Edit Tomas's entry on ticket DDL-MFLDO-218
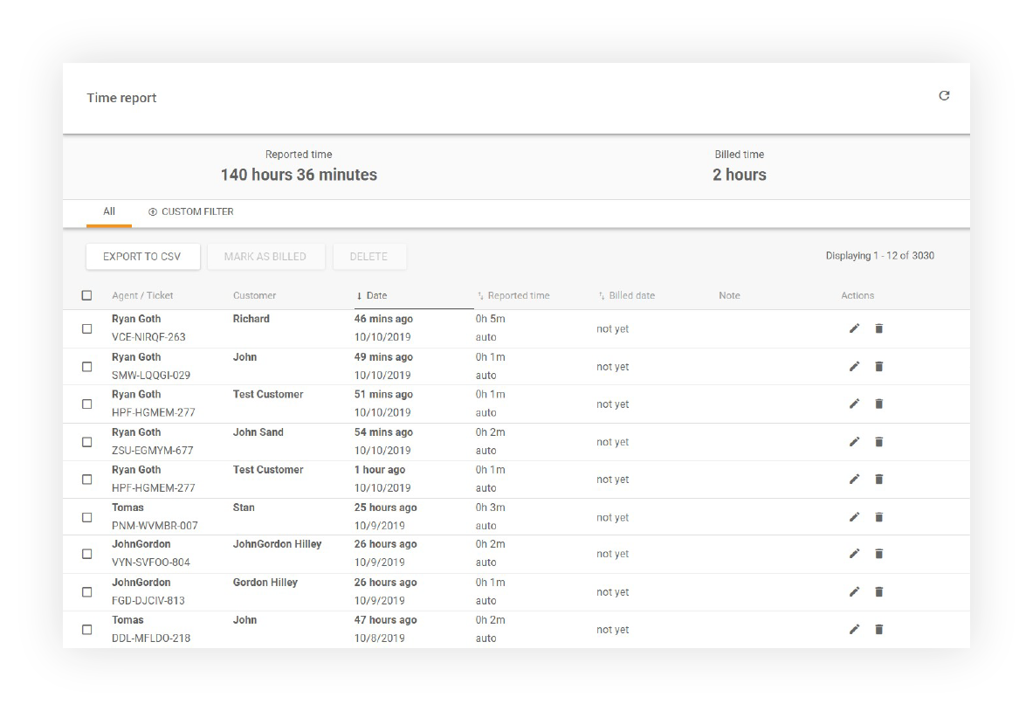The height and width of the screenshot is (711, 1033). [854, 629]
